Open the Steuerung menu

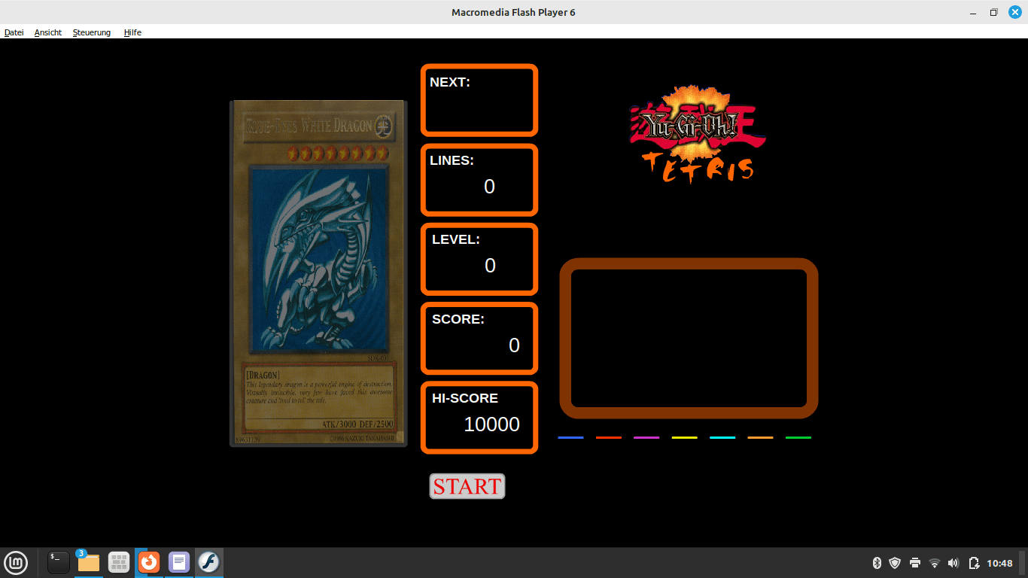[92, 32]
